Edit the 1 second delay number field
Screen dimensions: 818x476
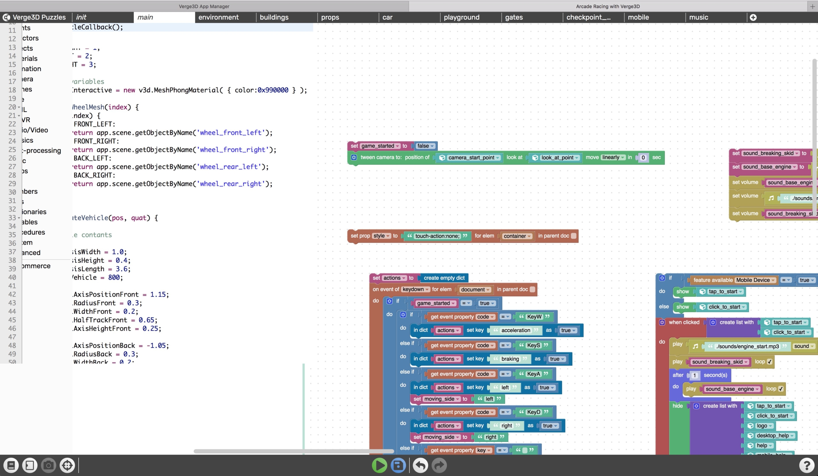695,375
